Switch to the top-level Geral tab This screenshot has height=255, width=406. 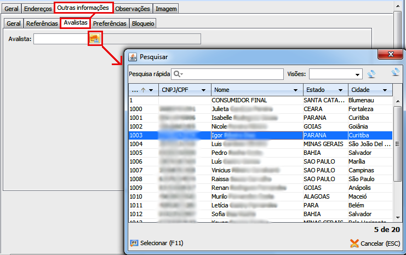[x=12, y=9]
